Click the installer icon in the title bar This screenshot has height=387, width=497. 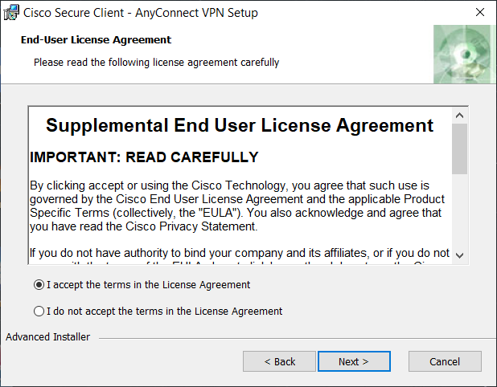(12, 13)
